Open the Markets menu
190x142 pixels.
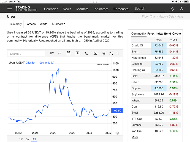tap(82, 9)
